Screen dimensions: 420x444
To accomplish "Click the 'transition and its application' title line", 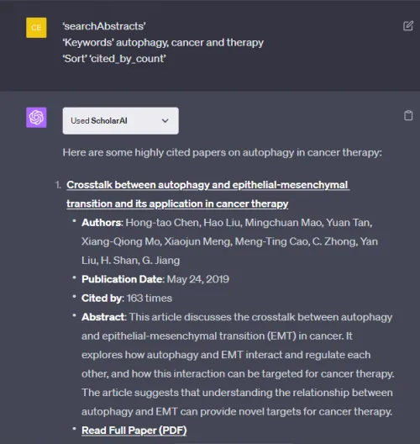I will pyautogui.click(x=177, y=203).
